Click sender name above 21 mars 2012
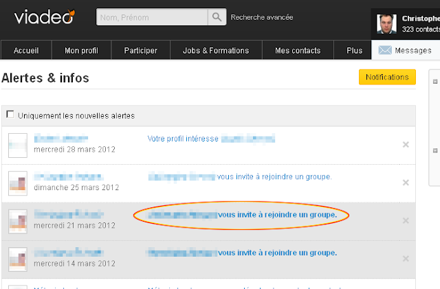The image size is (440, 289). pos(69,214)
